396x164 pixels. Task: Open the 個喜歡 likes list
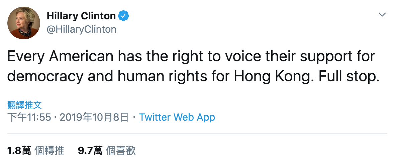[121, 151]
